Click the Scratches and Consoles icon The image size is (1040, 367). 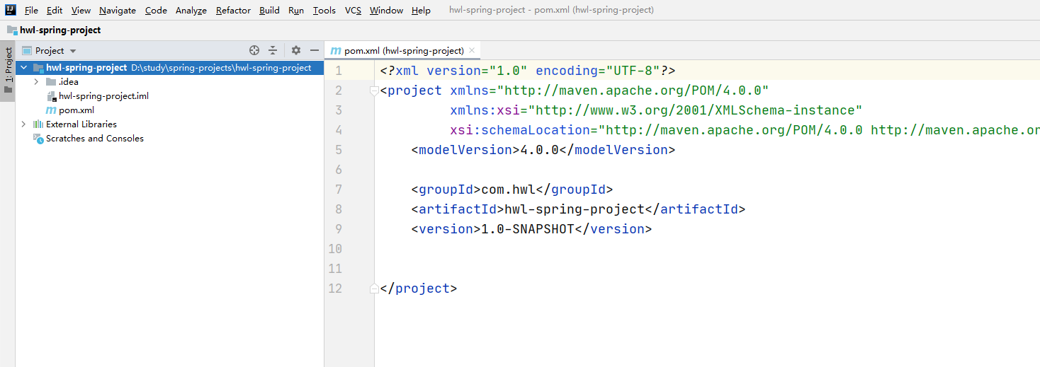tap(38, 139)
